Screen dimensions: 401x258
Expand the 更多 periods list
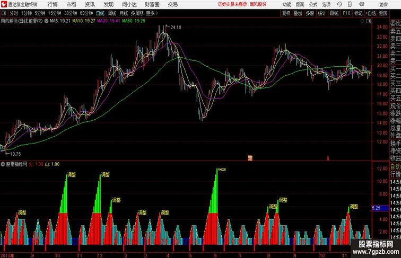pyautogui.click(x=152, y=13)
